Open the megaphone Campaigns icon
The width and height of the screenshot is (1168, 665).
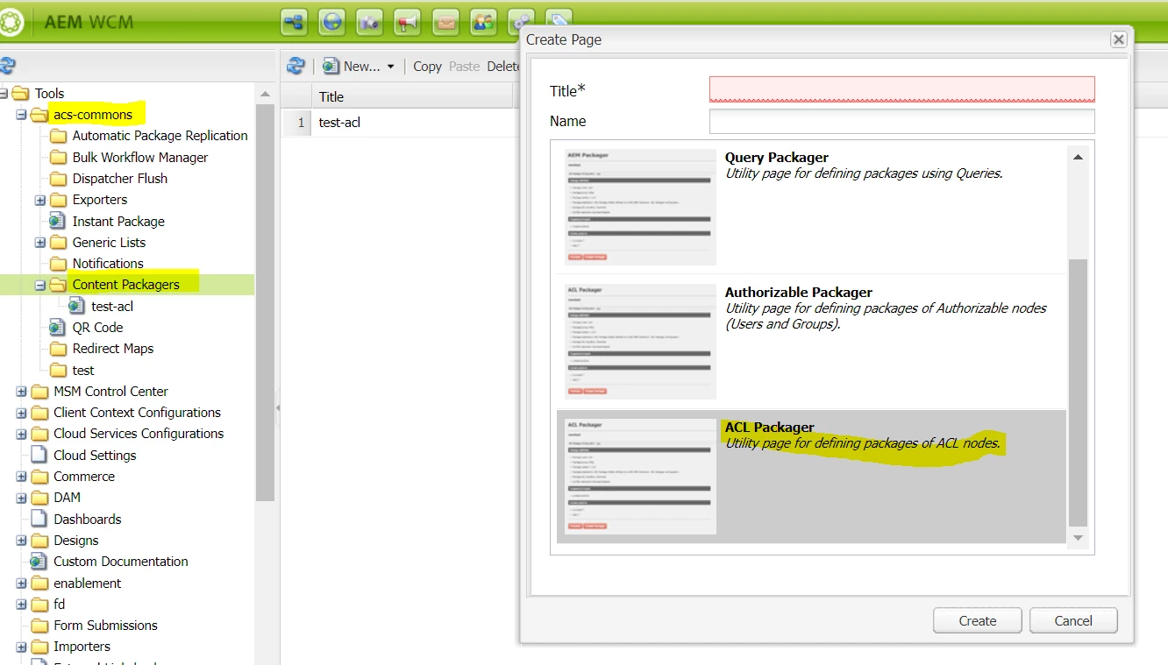(408, 22)
